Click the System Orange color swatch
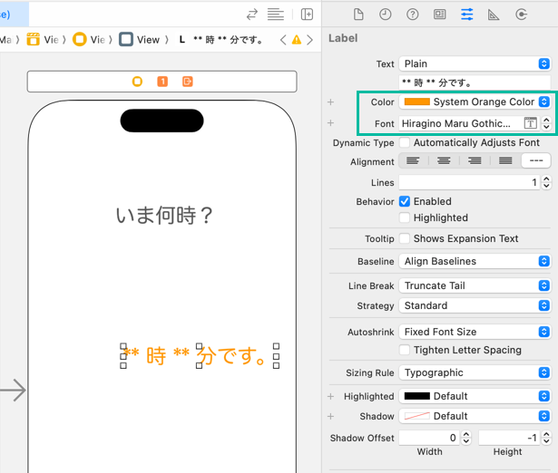This screenshot has height=473, width=558. pyautogui.click(x=416, y=102)
